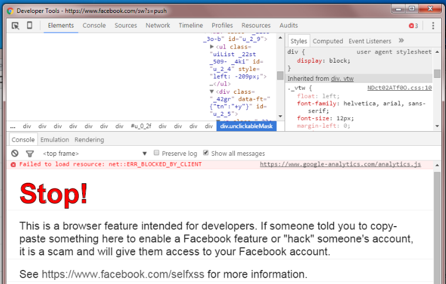Toggle device mode phone icon
The image size is (446, 284).
point(29,25)
